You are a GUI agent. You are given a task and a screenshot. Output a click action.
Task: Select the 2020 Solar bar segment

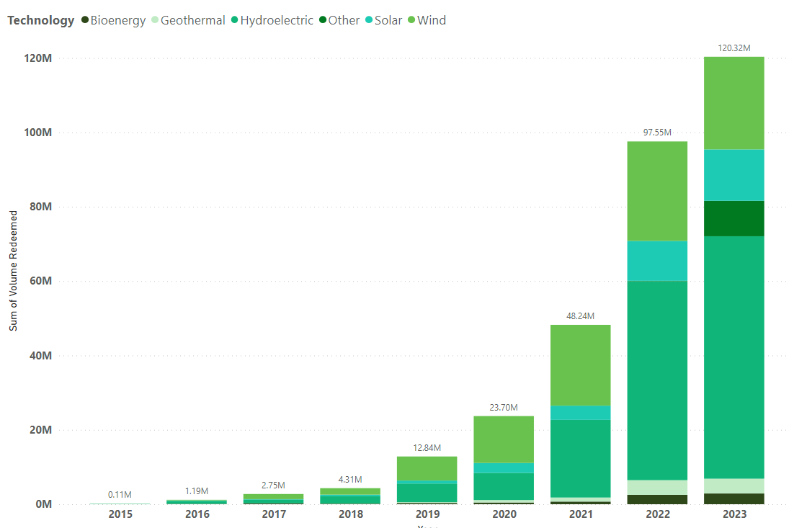[504, 467]
